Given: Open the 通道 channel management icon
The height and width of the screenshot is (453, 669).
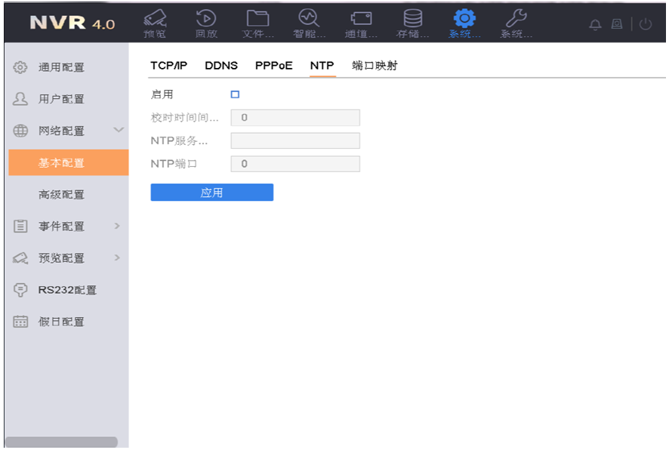Looking at the screenshot, I should click(x=359, y=19).
